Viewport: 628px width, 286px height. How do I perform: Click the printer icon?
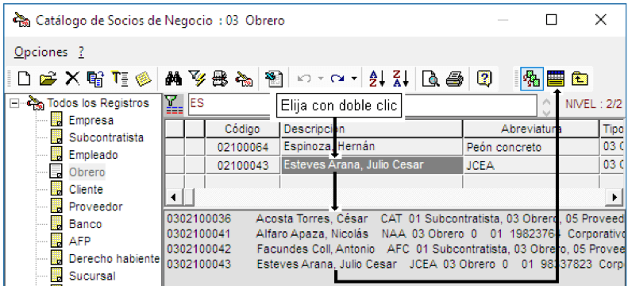click(x=455, y=79)
